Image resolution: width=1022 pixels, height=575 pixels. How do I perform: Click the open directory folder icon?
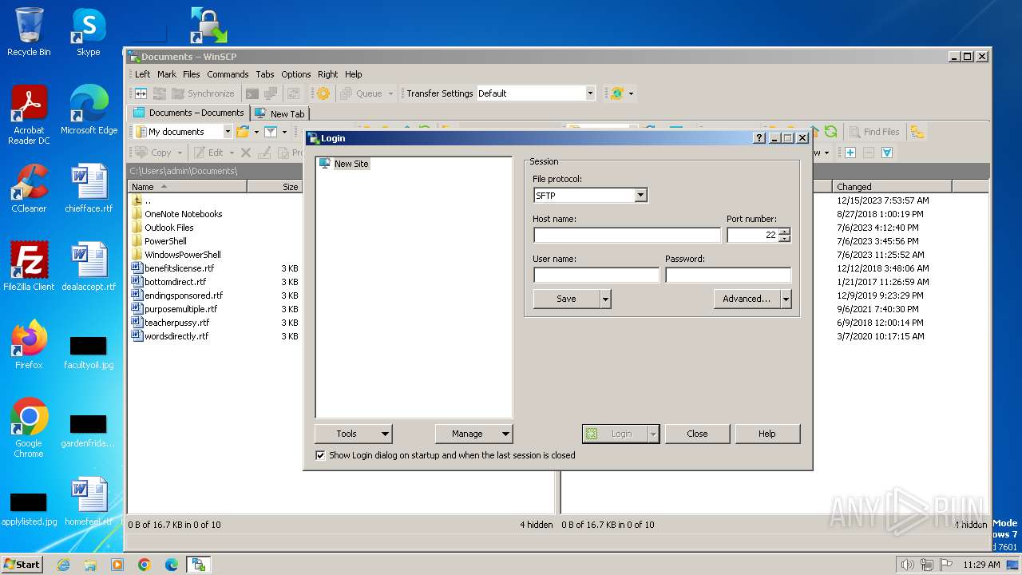coord(244,132)
